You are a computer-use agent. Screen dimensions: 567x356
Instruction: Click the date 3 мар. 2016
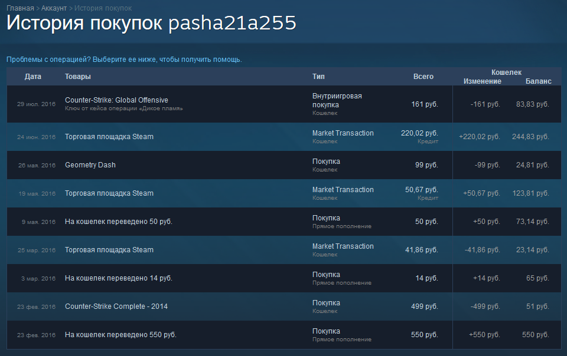click(38, 279)
